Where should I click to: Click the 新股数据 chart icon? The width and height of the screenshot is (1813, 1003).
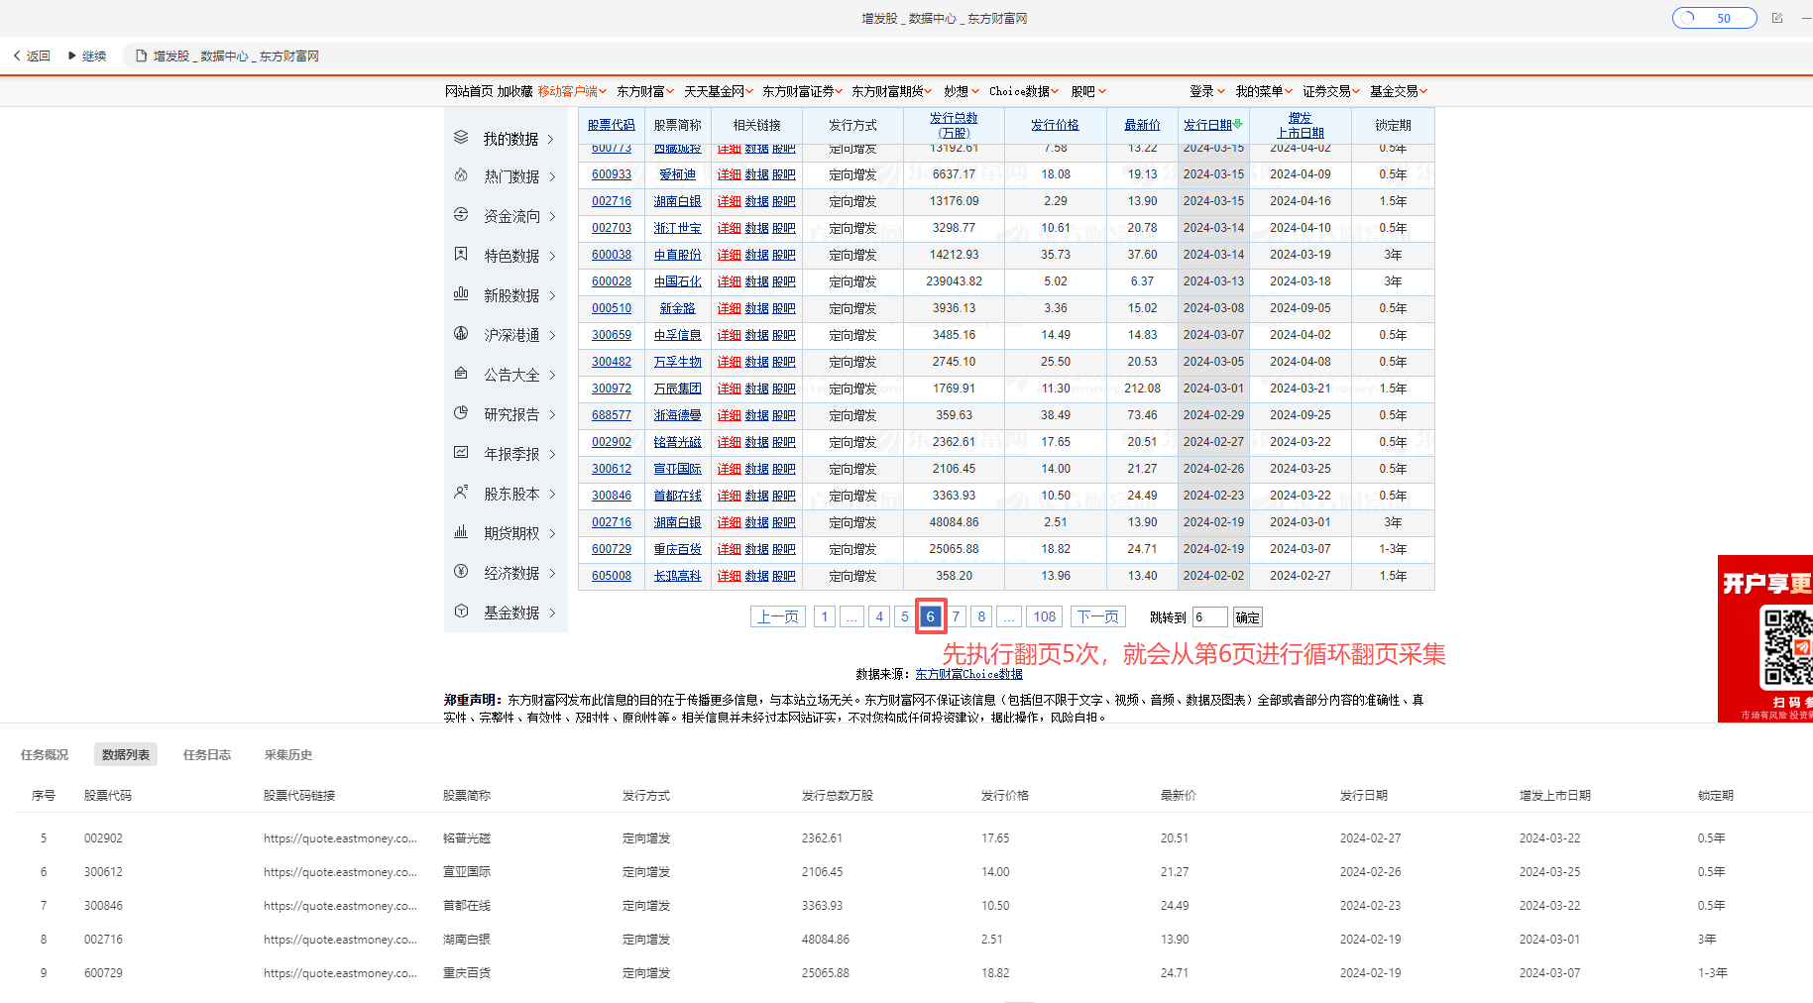[x=461, y=293]
